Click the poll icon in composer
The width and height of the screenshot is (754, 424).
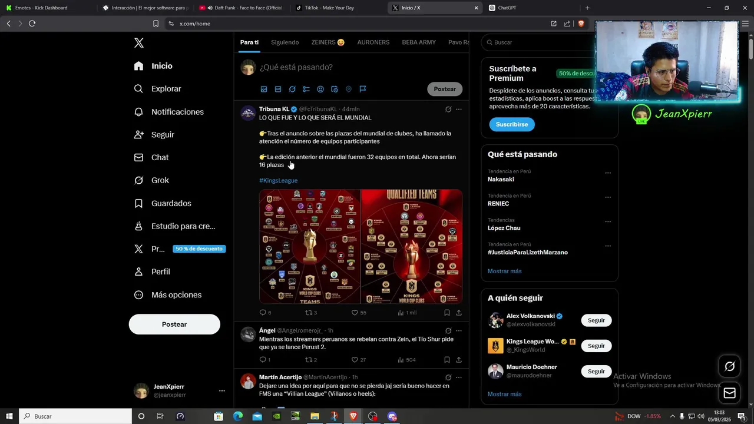tap(306, 89)
